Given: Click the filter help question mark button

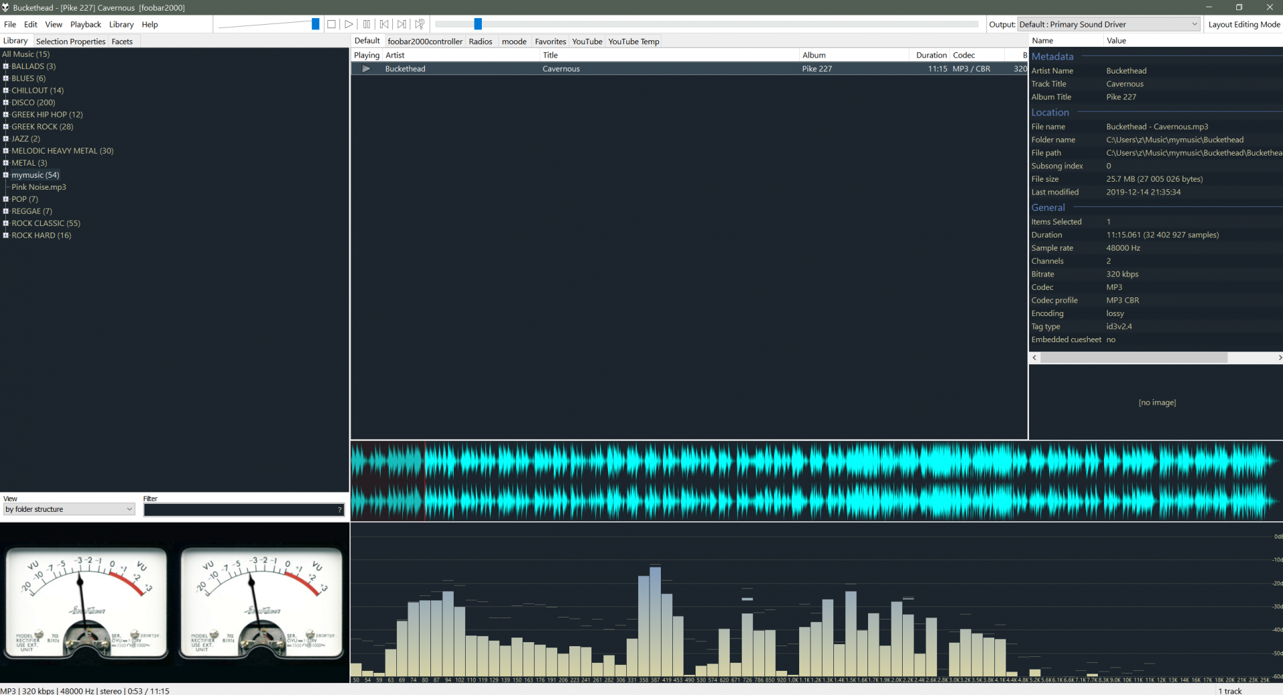Looking at the screenshot, I should 339,510.
